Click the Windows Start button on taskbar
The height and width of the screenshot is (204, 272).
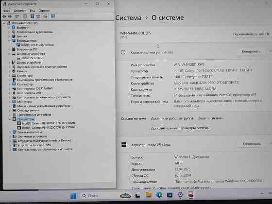[73, 196]
